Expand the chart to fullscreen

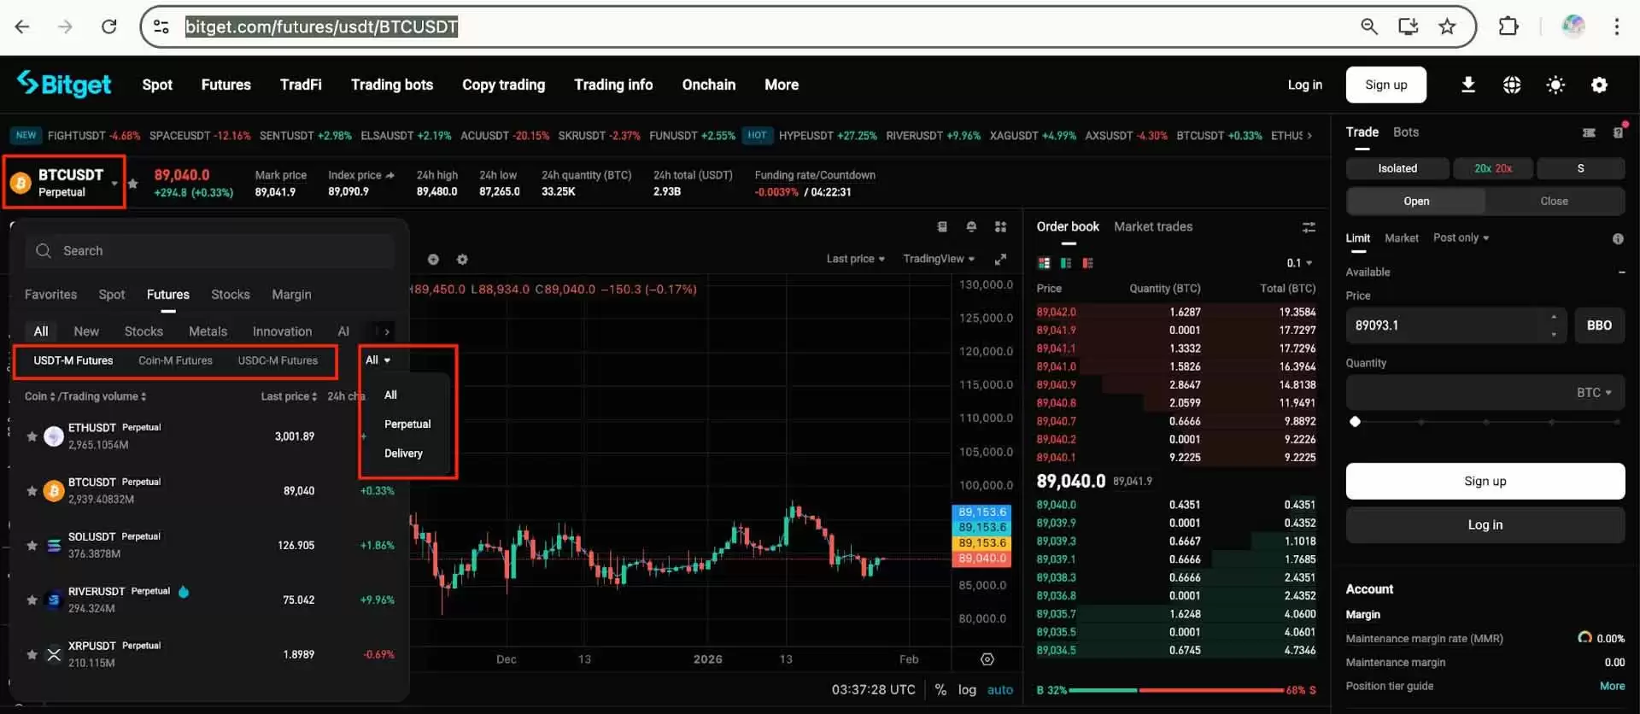pos(1000,260)
